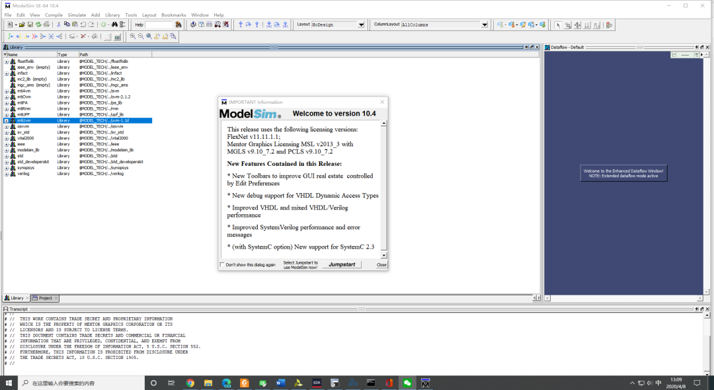Click the Chrome icon in Windows taskbar

coord(190,383)
